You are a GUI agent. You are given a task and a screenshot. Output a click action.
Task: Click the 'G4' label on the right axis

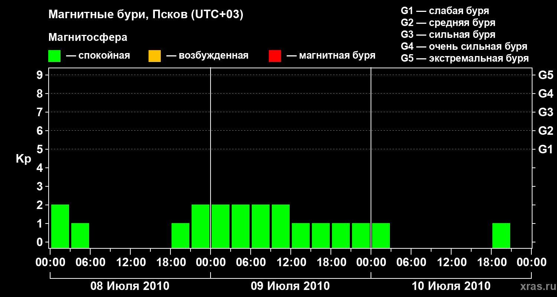click(x=545, y=94)
